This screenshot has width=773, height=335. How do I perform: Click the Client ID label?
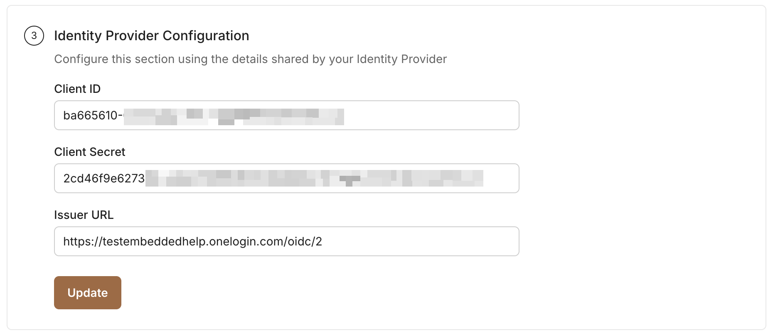click(x=77, y=88)
